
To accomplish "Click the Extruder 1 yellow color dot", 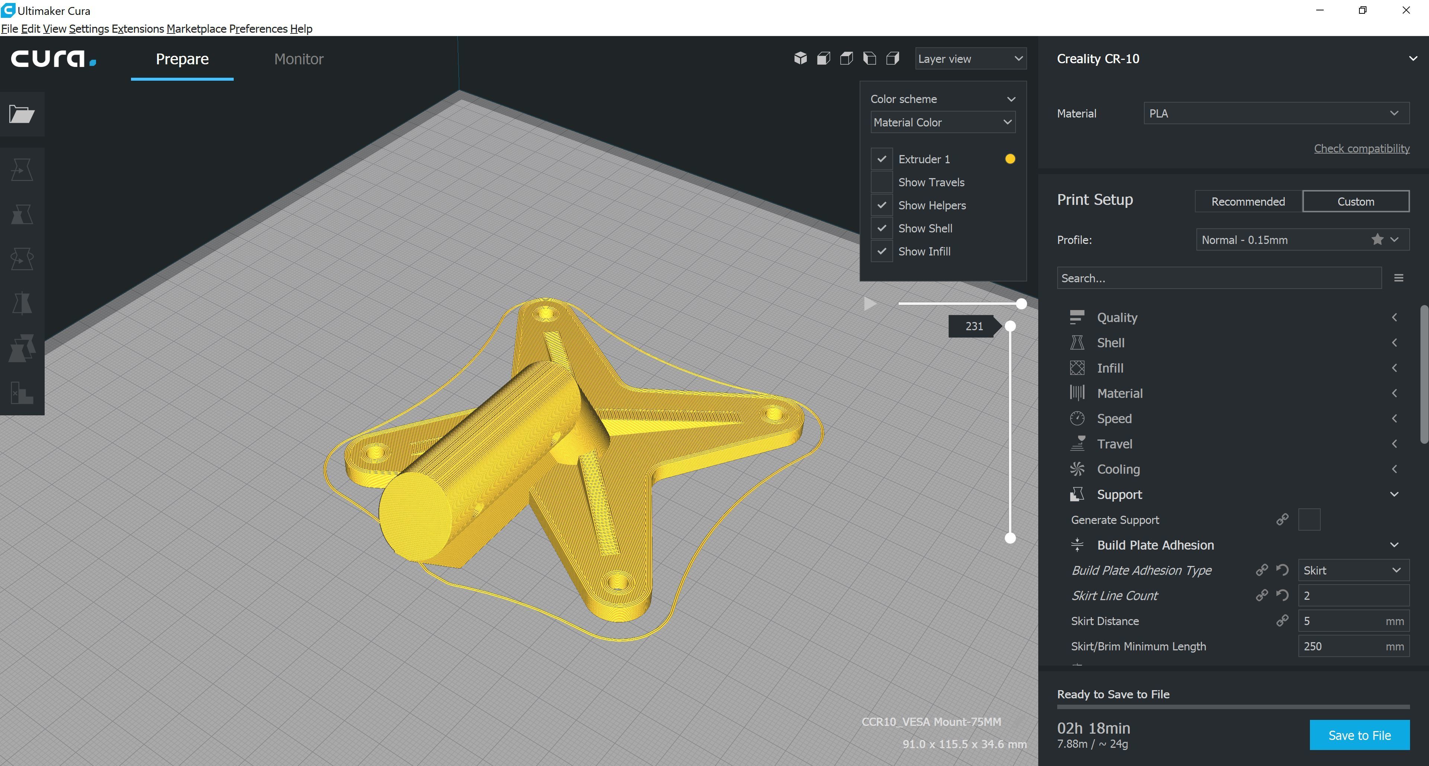I will click(1010, 159).
